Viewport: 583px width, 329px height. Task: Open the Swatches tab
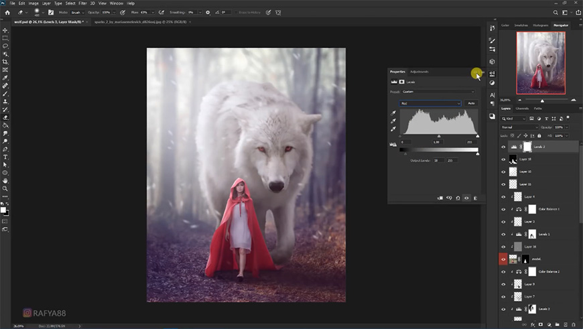(521, 25)
